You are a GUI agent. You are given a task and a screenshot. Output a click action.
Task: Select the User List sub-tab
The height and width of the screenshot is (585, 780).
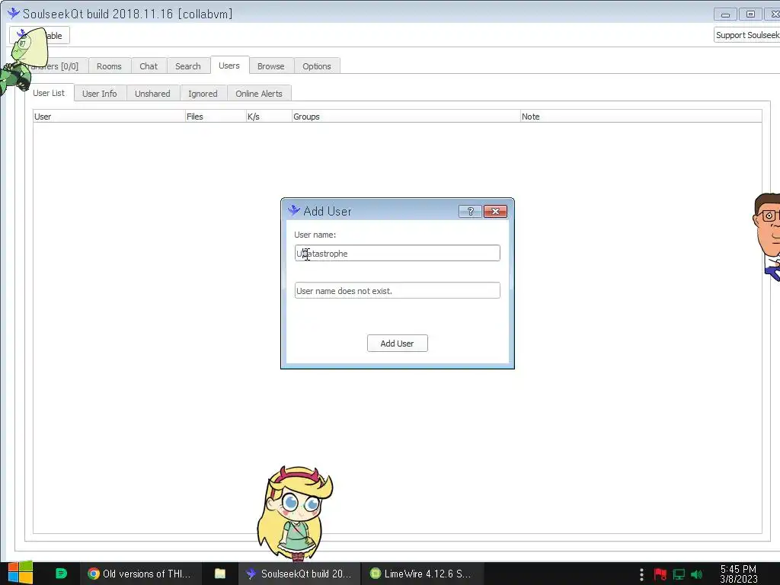pos(49,93)
